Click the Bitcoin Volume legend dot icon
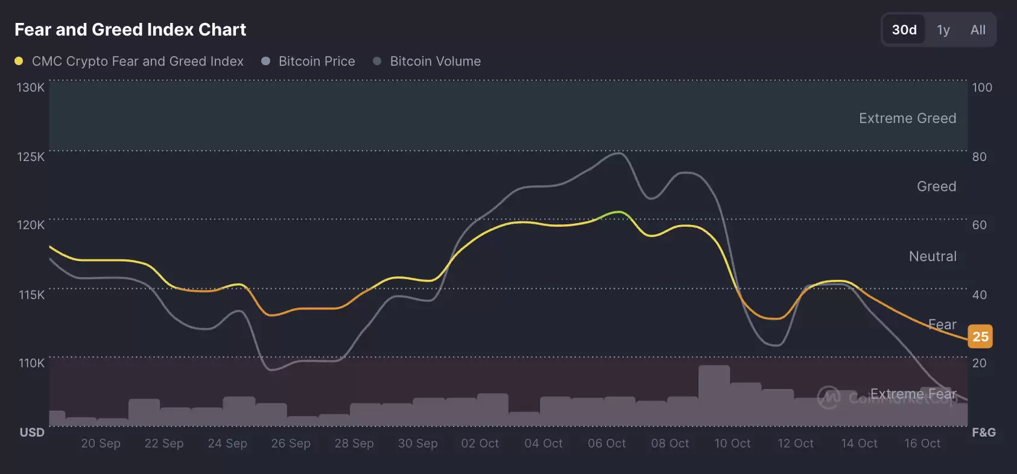The image size is (1017, 474). [378, 61]
